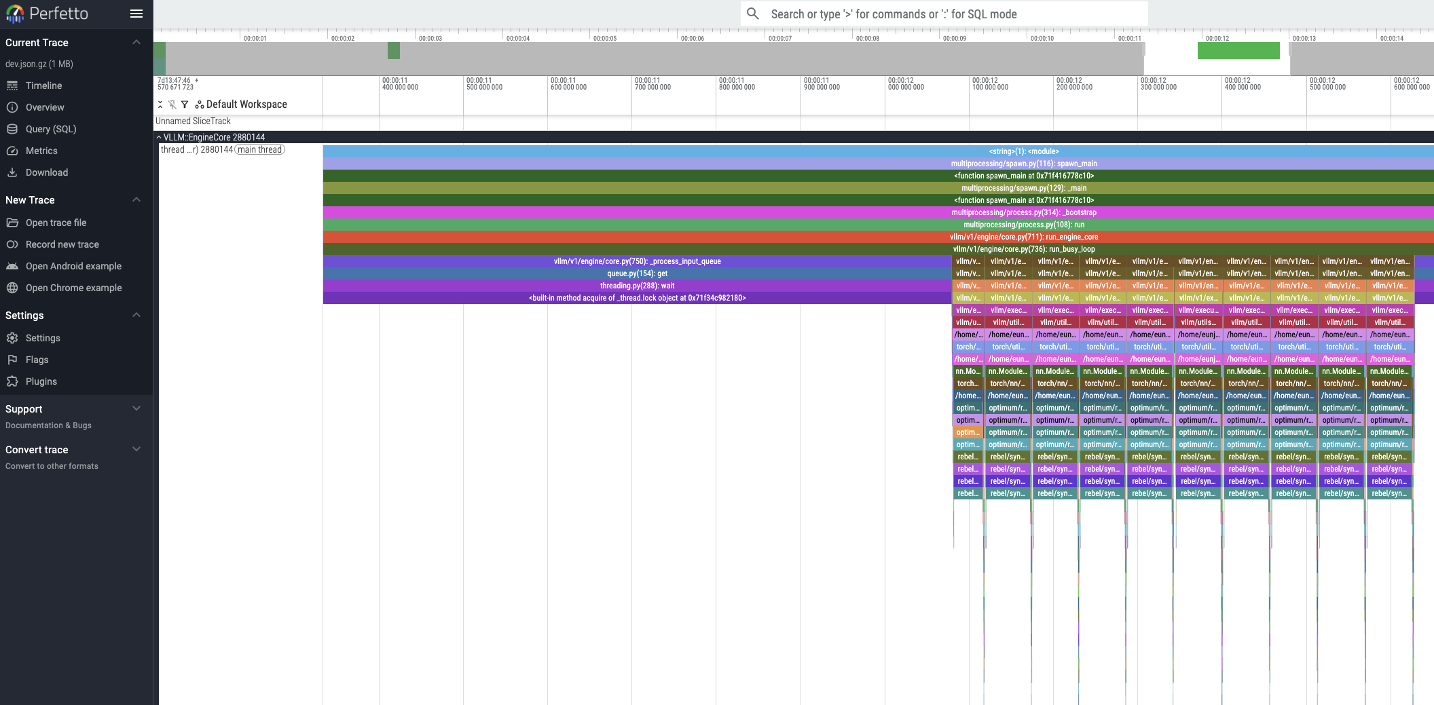This screenshot has height=705, width=1434.
Task: Select the run_engine_core slice
Action: tap(1023, 237)
